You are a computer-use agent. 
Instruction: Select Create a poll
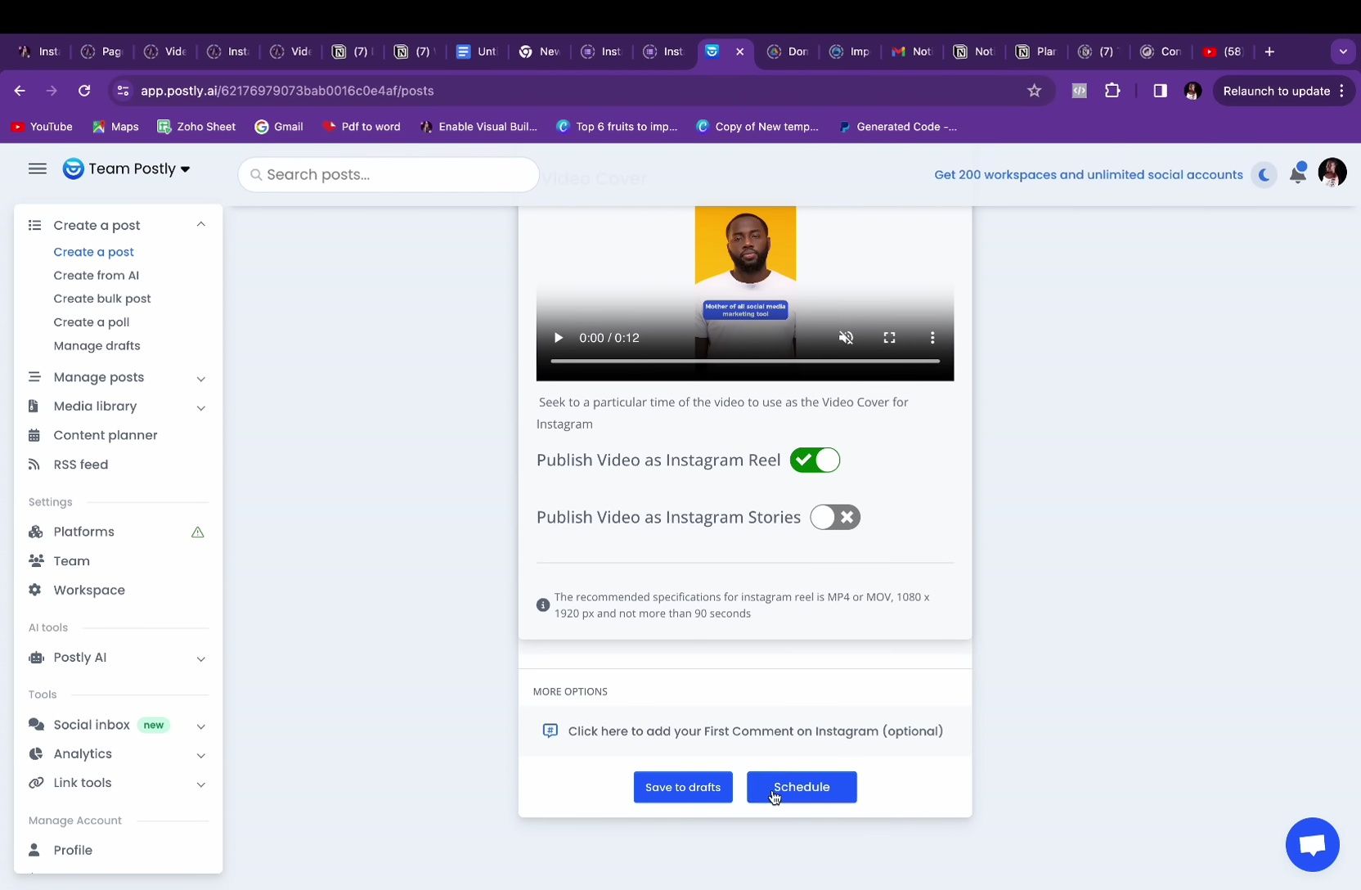[91, 322]
